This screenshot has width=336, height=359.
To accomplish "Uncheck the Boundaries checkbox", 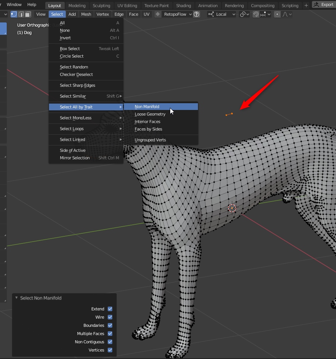I will point(110,325).
